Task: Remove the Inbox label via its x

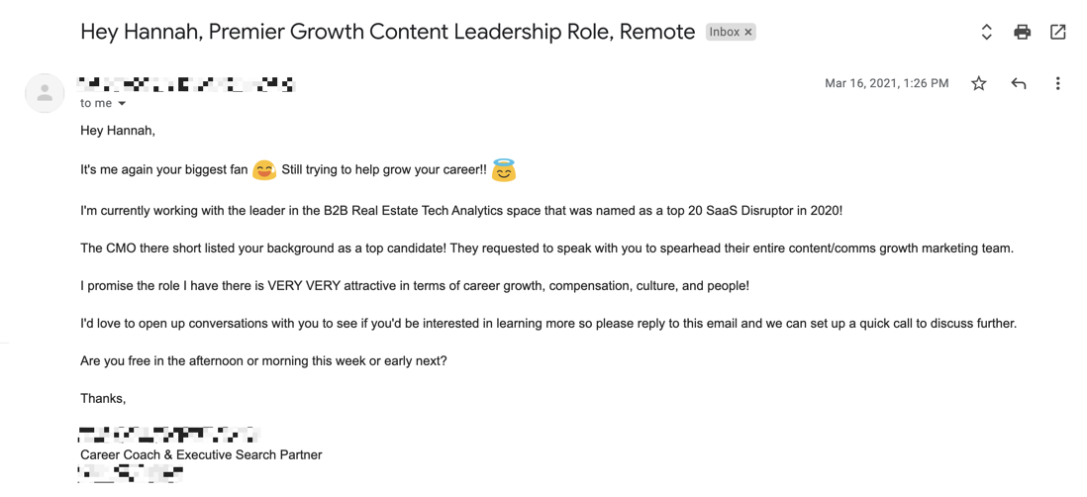Action: coord(748,32)
